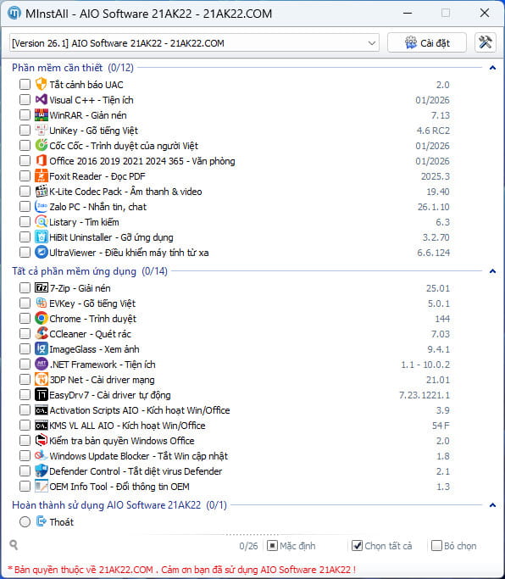Screen dimensions: 505x579
Task: Click the Defender Control icon
Action: pyautogui.click(x=41, y=470)
